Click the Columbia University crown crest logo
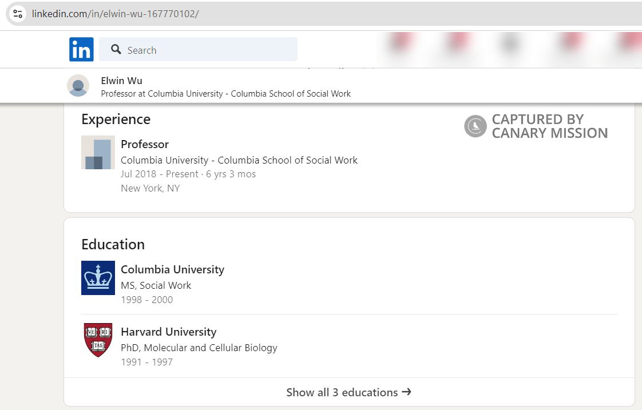The width and height of the screenshot is (642, 410). [x=98, y=278]
